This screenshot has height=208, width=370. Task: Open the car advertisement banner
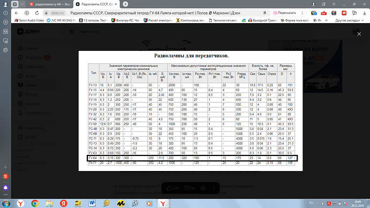pos(305,66)
